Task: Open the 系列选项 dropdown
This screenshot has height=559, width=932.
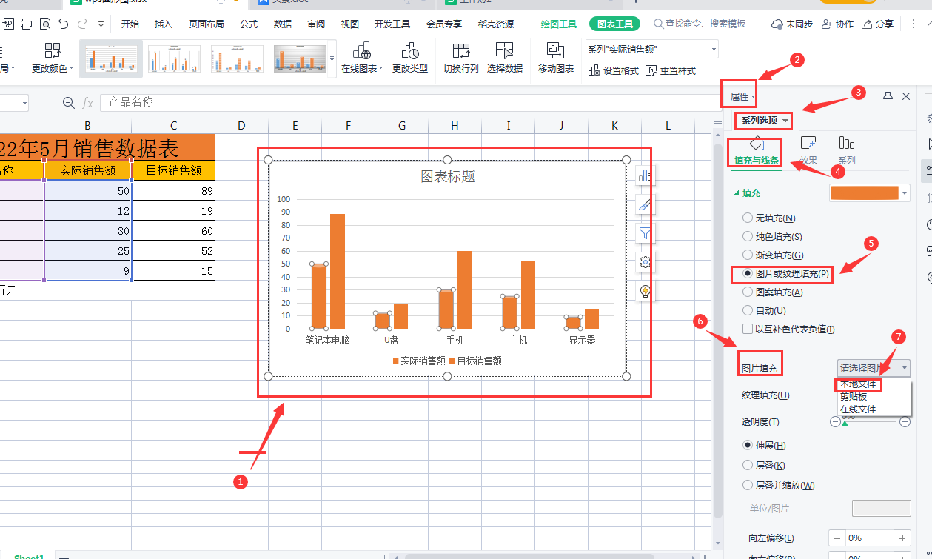Action: click(x=765, y=120)
